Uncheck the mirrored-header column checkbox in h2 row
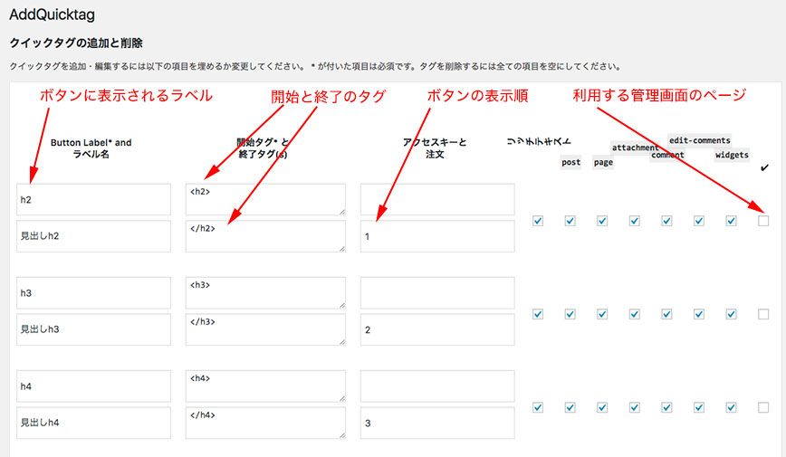 538,221
